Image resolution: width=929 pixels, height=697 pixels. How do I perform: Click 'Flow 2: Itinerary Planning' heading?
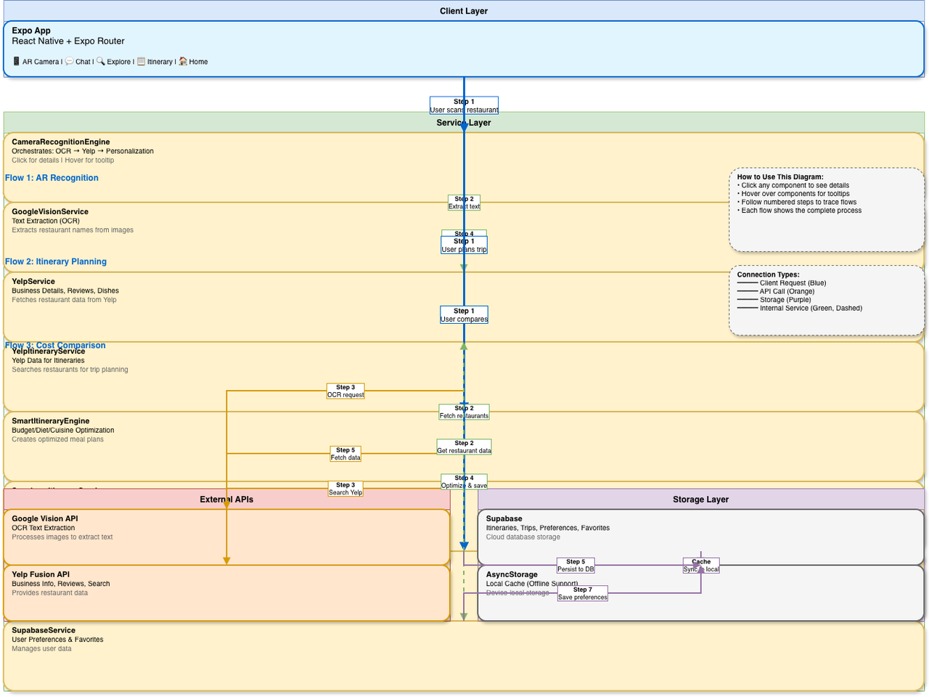[x=56, y=261]
